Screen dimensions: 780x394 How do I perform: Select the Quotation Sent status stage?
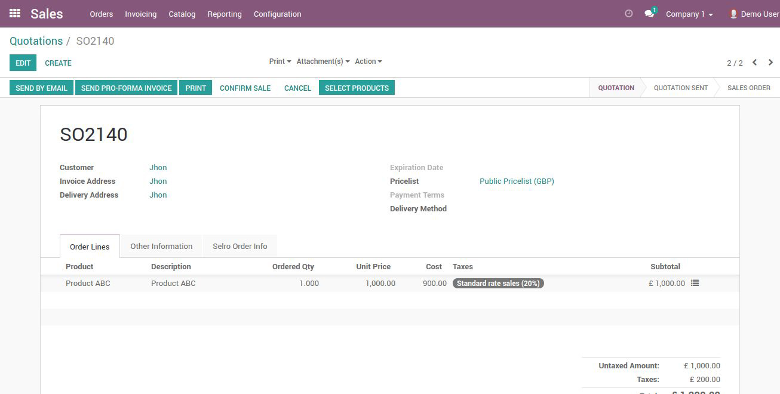pyautogui.click(x=680, y=88)
